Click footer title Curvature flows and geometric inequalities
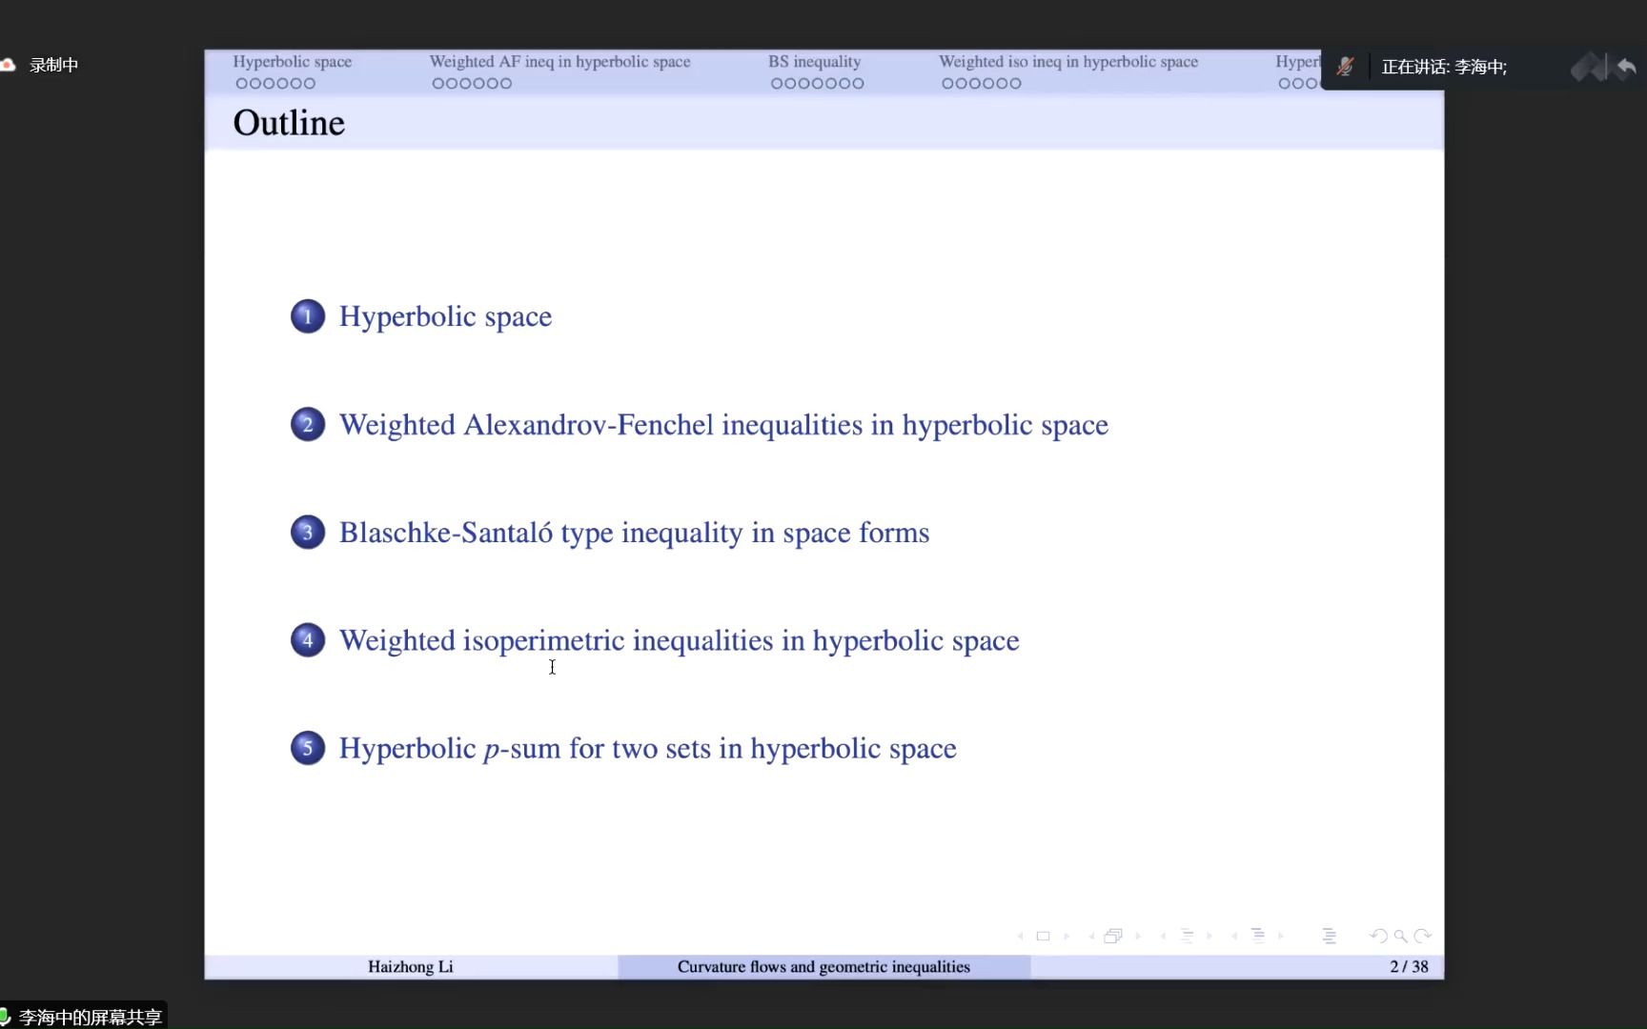This screenshot has height=1029, width=1647. click(x=823, y=966)
